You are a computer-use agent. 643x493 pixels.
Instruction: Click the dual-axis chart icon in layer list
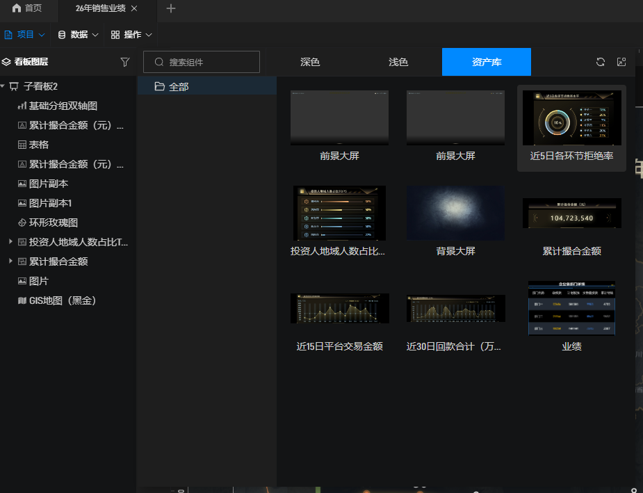click(22, 106)
